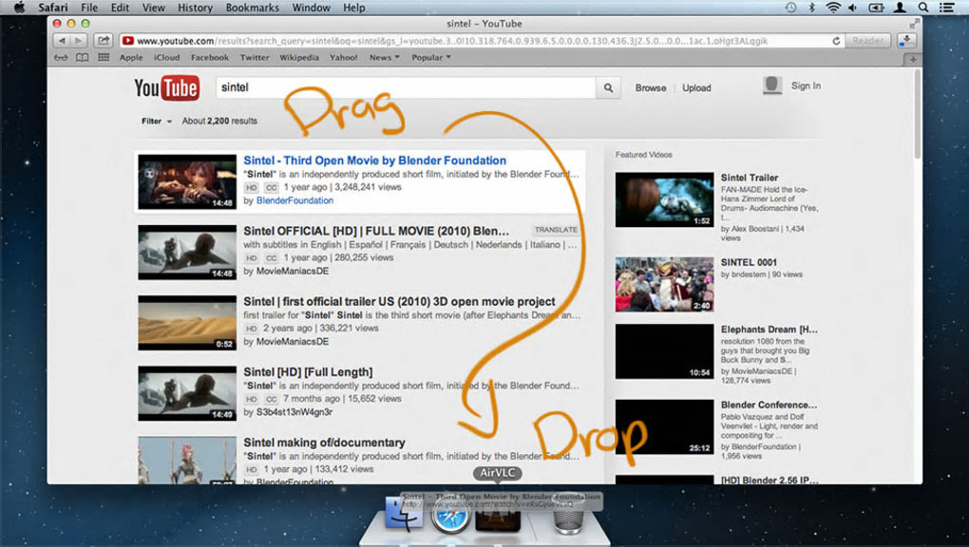Click the volume menu bar icon

[x=853, y=8]
